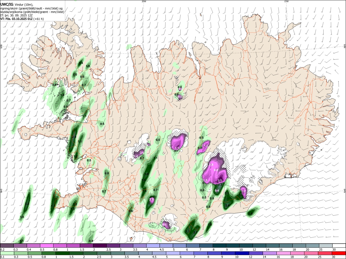
Task: Select the pale grey swatch labeled 25, upper legend
Action: (325, 246)
